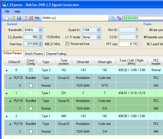Click the New file toolbar icon

(7, 18)
